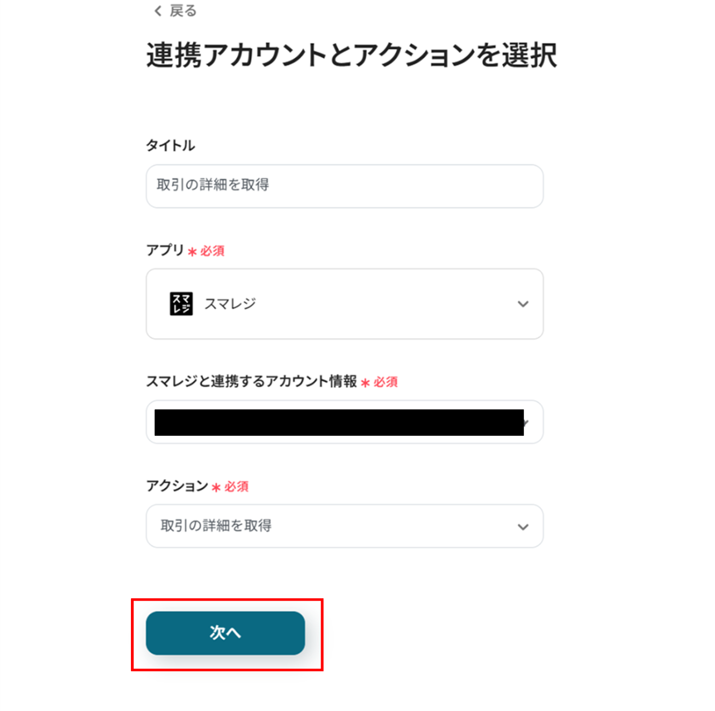The width and height of the screenshot is (715, 711).
Task: Click the アプリ field label
Action: coord(165,250)
